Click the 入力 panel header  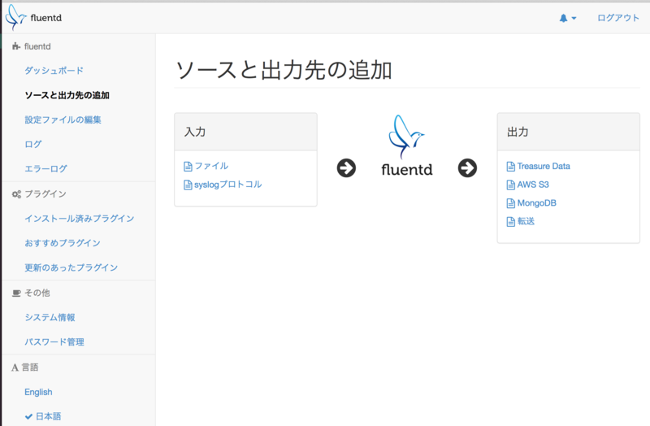246,132
